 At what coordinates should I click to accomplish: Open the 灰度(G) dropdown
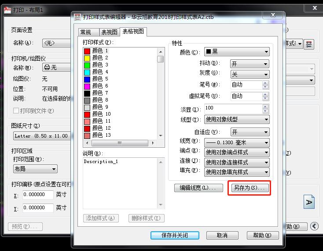pos(250,74)
